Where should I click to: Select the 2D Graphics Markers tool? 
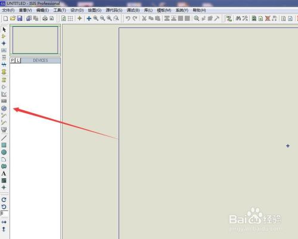pyautogui.click(x=4, y=187)
